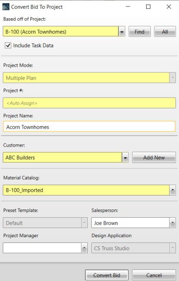This screenshot has height=281, width=179.
Task: Open the Project Manager dropdown arrow
Action: [84, 248]
